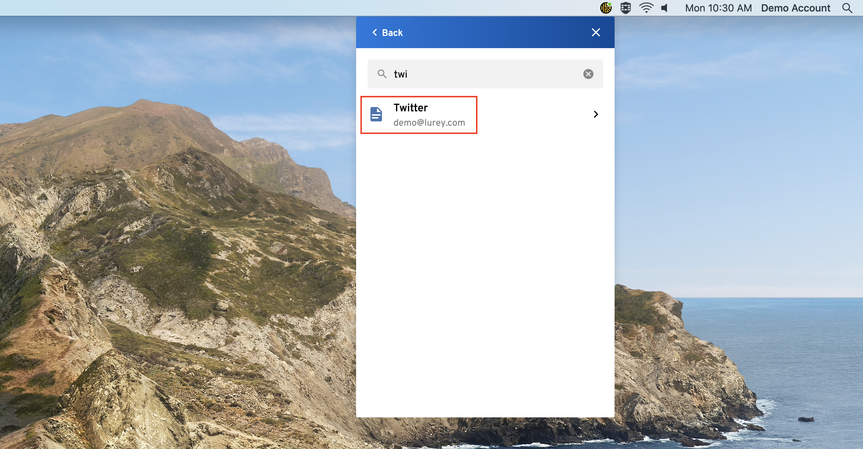Open Spotlight search in menu bar
The height and width of the screenshot is (449, 863).
click(847, 8)
